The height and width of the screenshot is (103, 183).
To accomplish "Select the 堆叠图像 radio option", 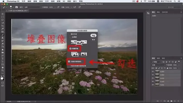I will (71, 48).
